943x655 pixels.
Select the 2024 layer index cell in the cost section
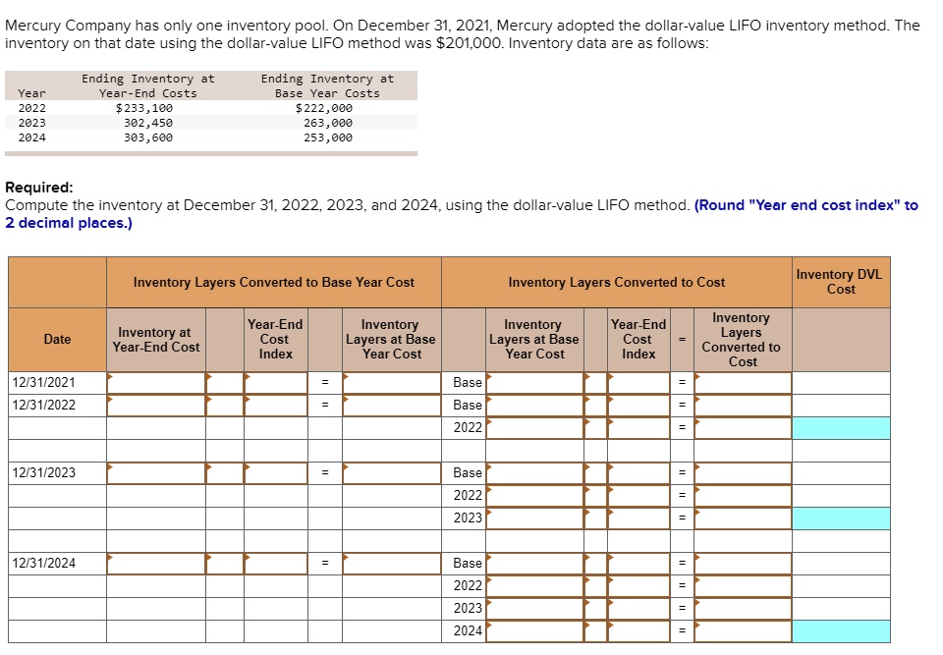point(638,630)
